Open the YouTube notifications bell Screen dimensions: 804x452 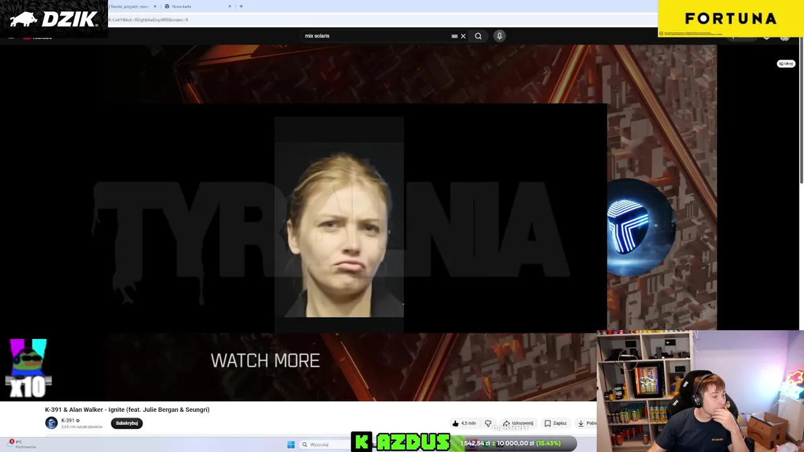pyautogui.click(x=766, y=36)
